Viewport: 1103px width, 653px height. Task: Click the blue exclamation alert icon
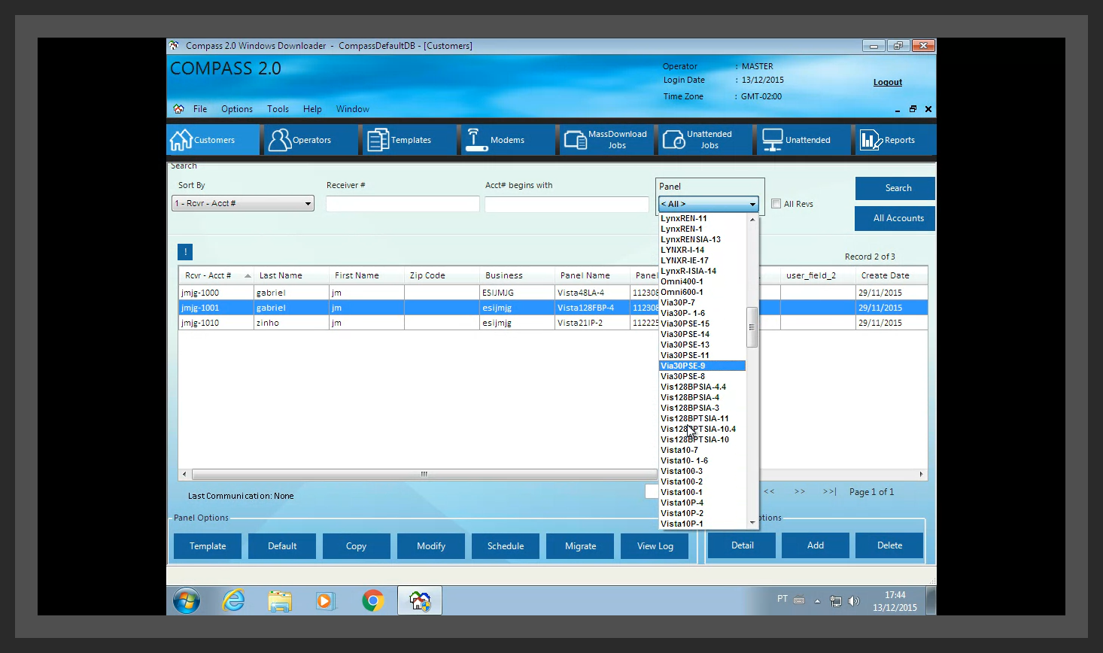pyautogui.click(x=185, y=252)
